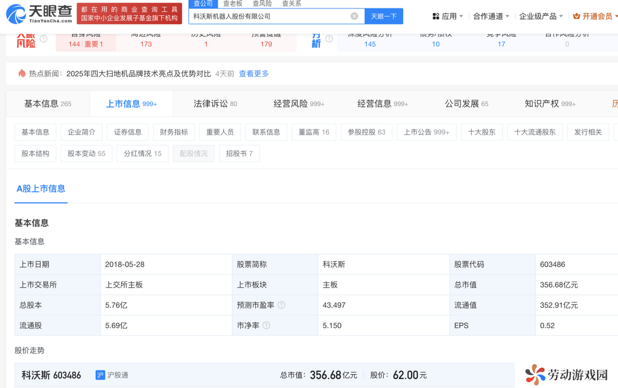Click 查看更多 news link

pyautogui.click(x=254, y=74)
